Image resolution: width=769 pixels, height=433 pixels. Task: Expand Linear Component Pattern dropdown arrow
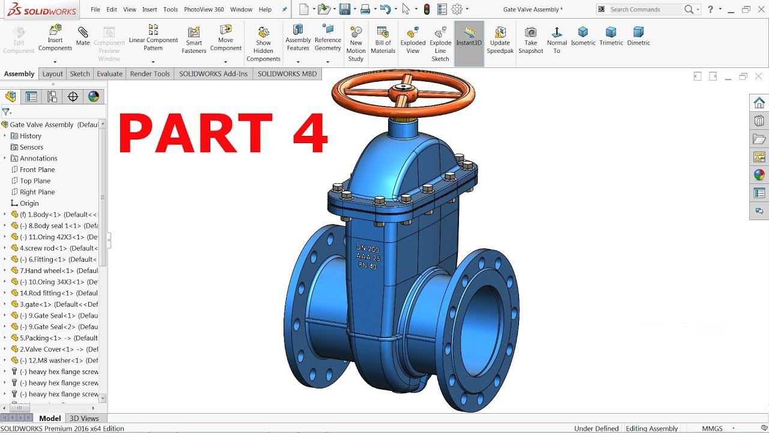[x=153, y=61]
